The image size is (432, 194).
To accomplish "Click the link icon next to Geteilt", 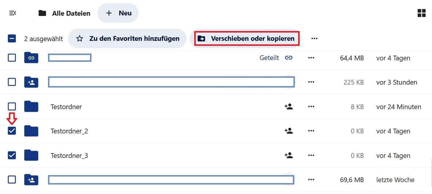I will coord(289,58).
